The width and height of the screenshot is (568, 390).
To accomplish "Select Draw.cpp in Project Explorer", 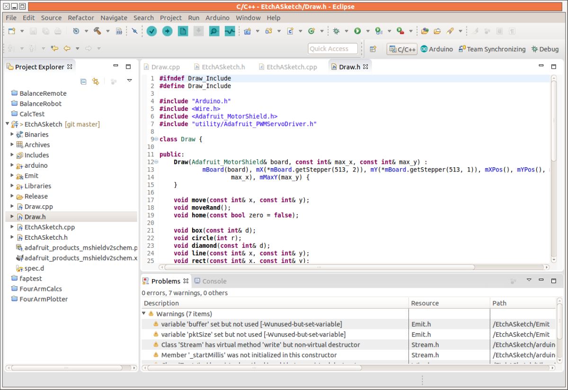I will click(39, 207).
